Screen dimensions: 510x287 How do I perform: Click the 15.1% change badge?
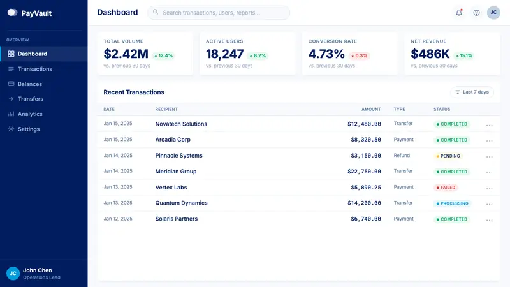pyautogui.click(x=464, y=55)
